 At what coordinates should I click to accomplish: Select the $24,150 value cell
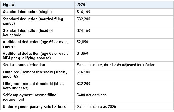click(84, 30)
